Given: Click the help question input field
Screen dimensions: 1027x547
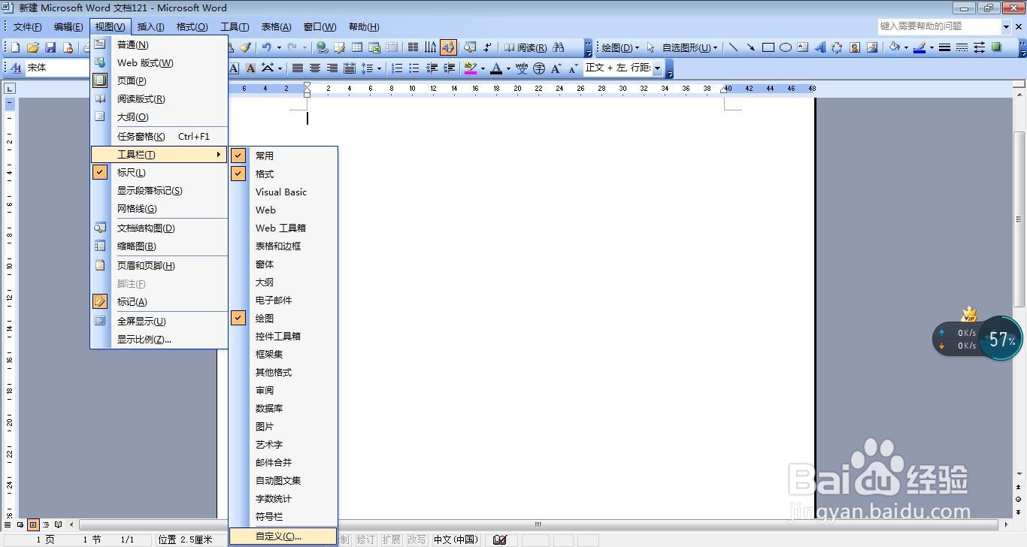Looking at the screenshot, I should (939, 26).
